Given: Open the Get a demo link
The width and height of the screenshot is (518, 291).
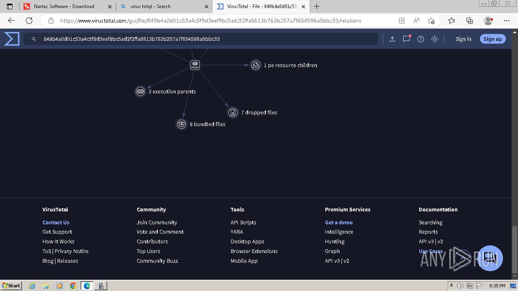Looking at the screenshot, I should point(339,222).
